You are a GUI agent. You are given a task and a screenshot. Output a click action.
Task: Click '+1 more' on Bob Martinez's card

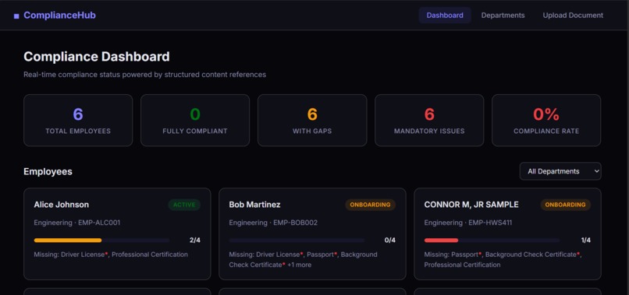[x=299, y=265]
